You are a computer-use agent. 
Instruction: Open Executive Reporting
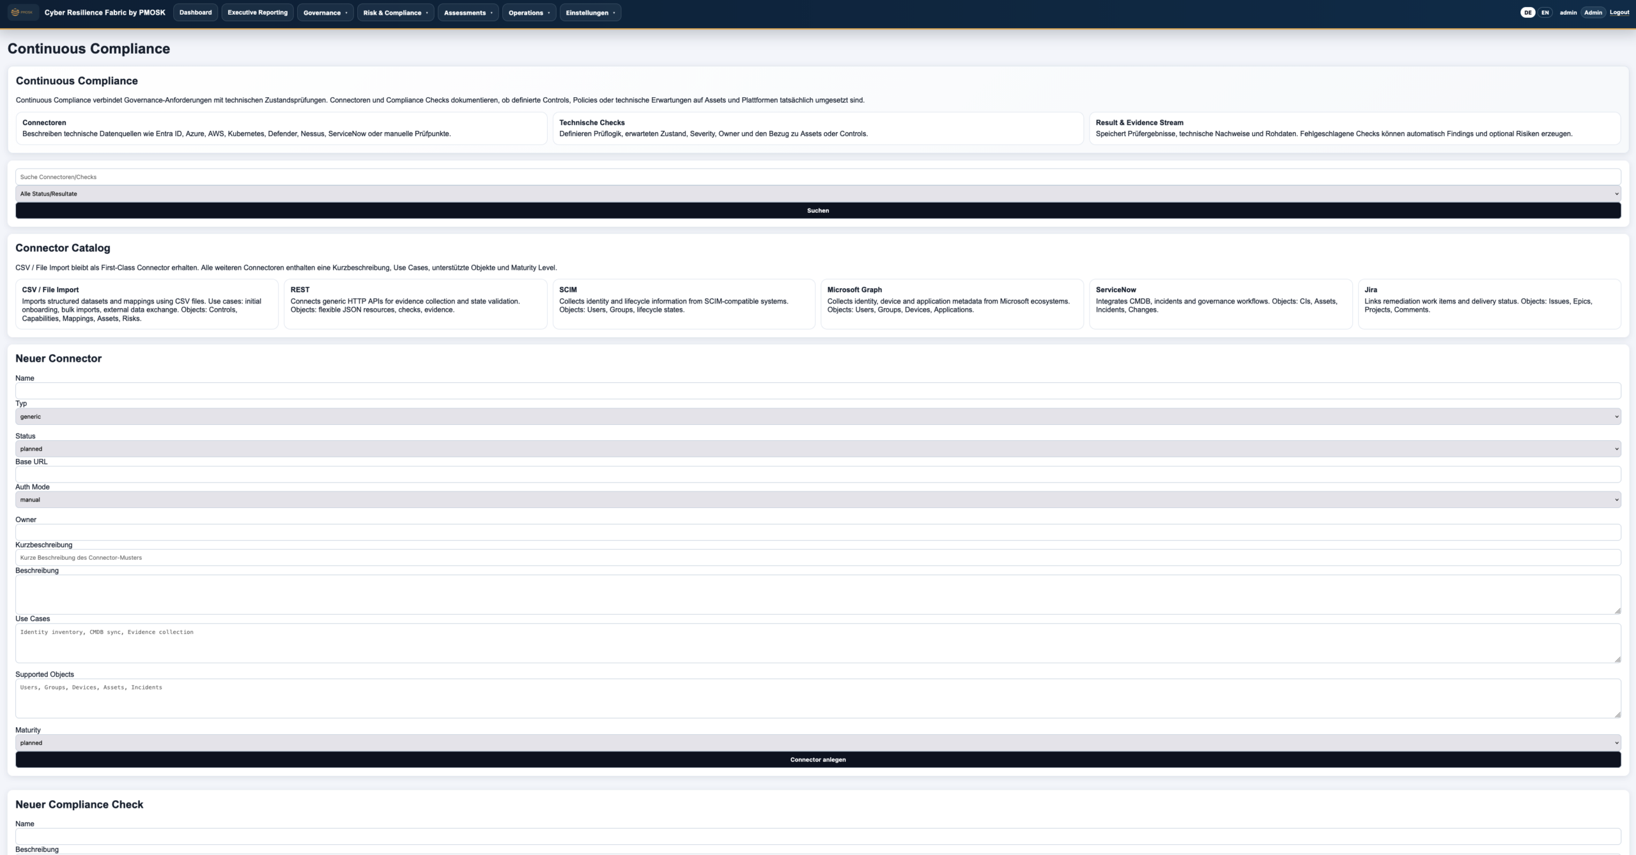click(258, 12)
